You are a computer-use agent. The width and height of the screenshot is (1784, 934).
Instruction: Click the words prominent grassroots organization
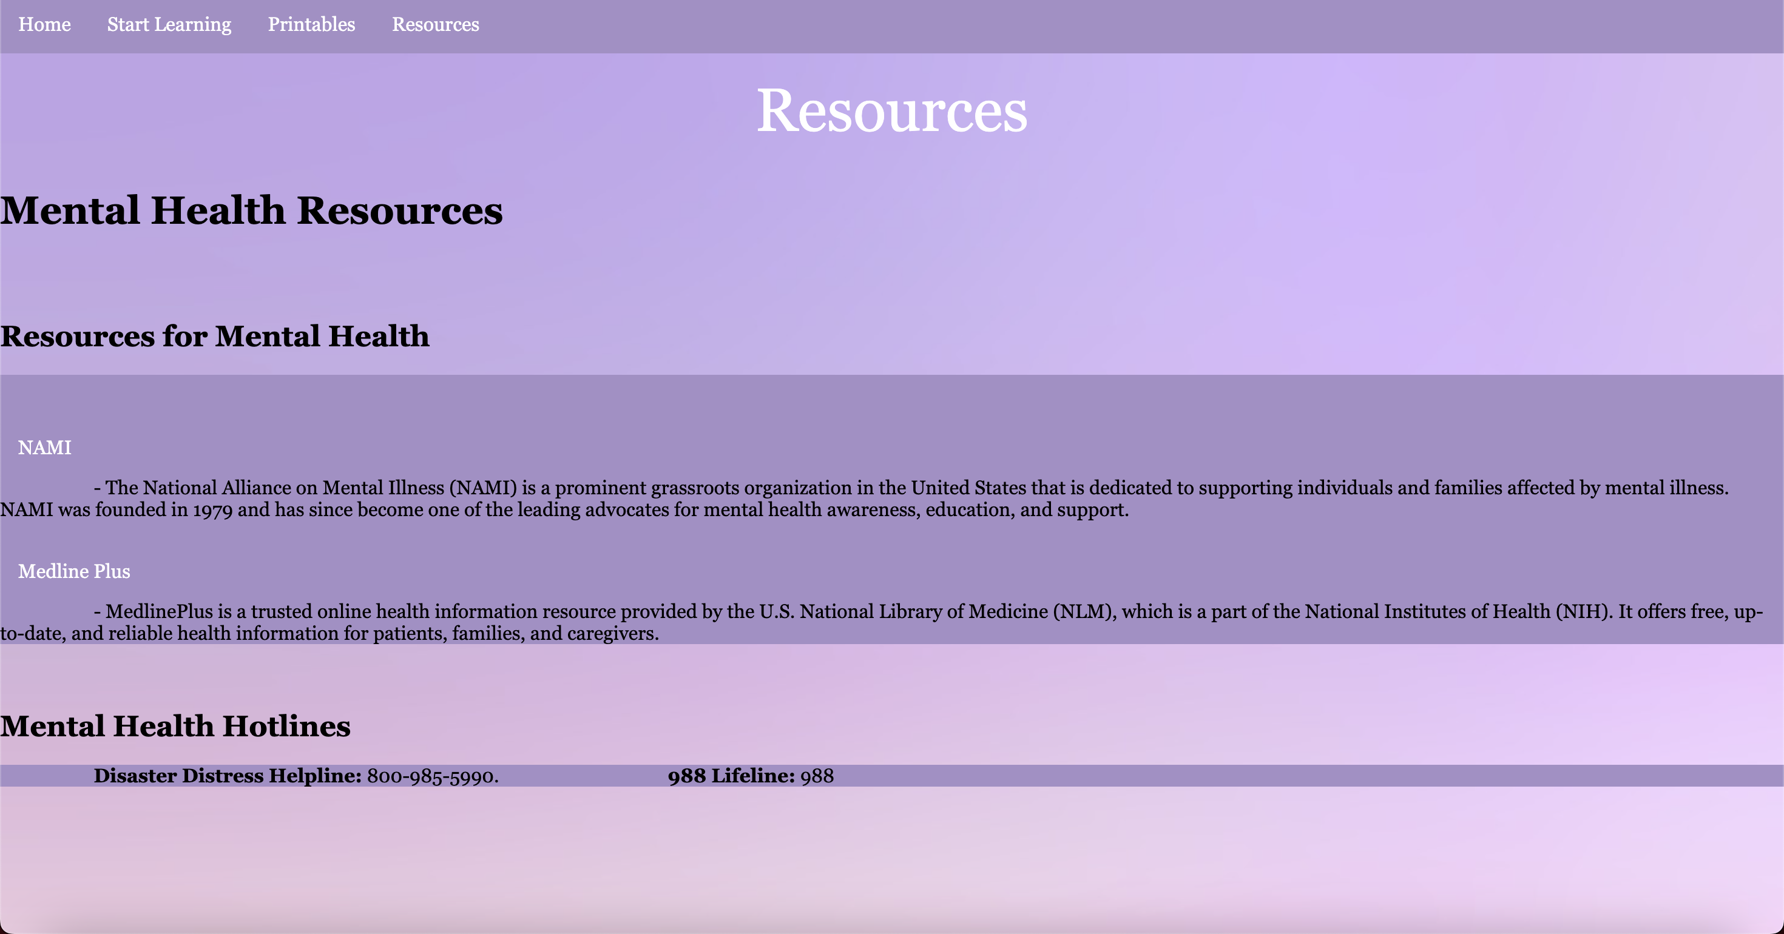[x=703, y=488]
